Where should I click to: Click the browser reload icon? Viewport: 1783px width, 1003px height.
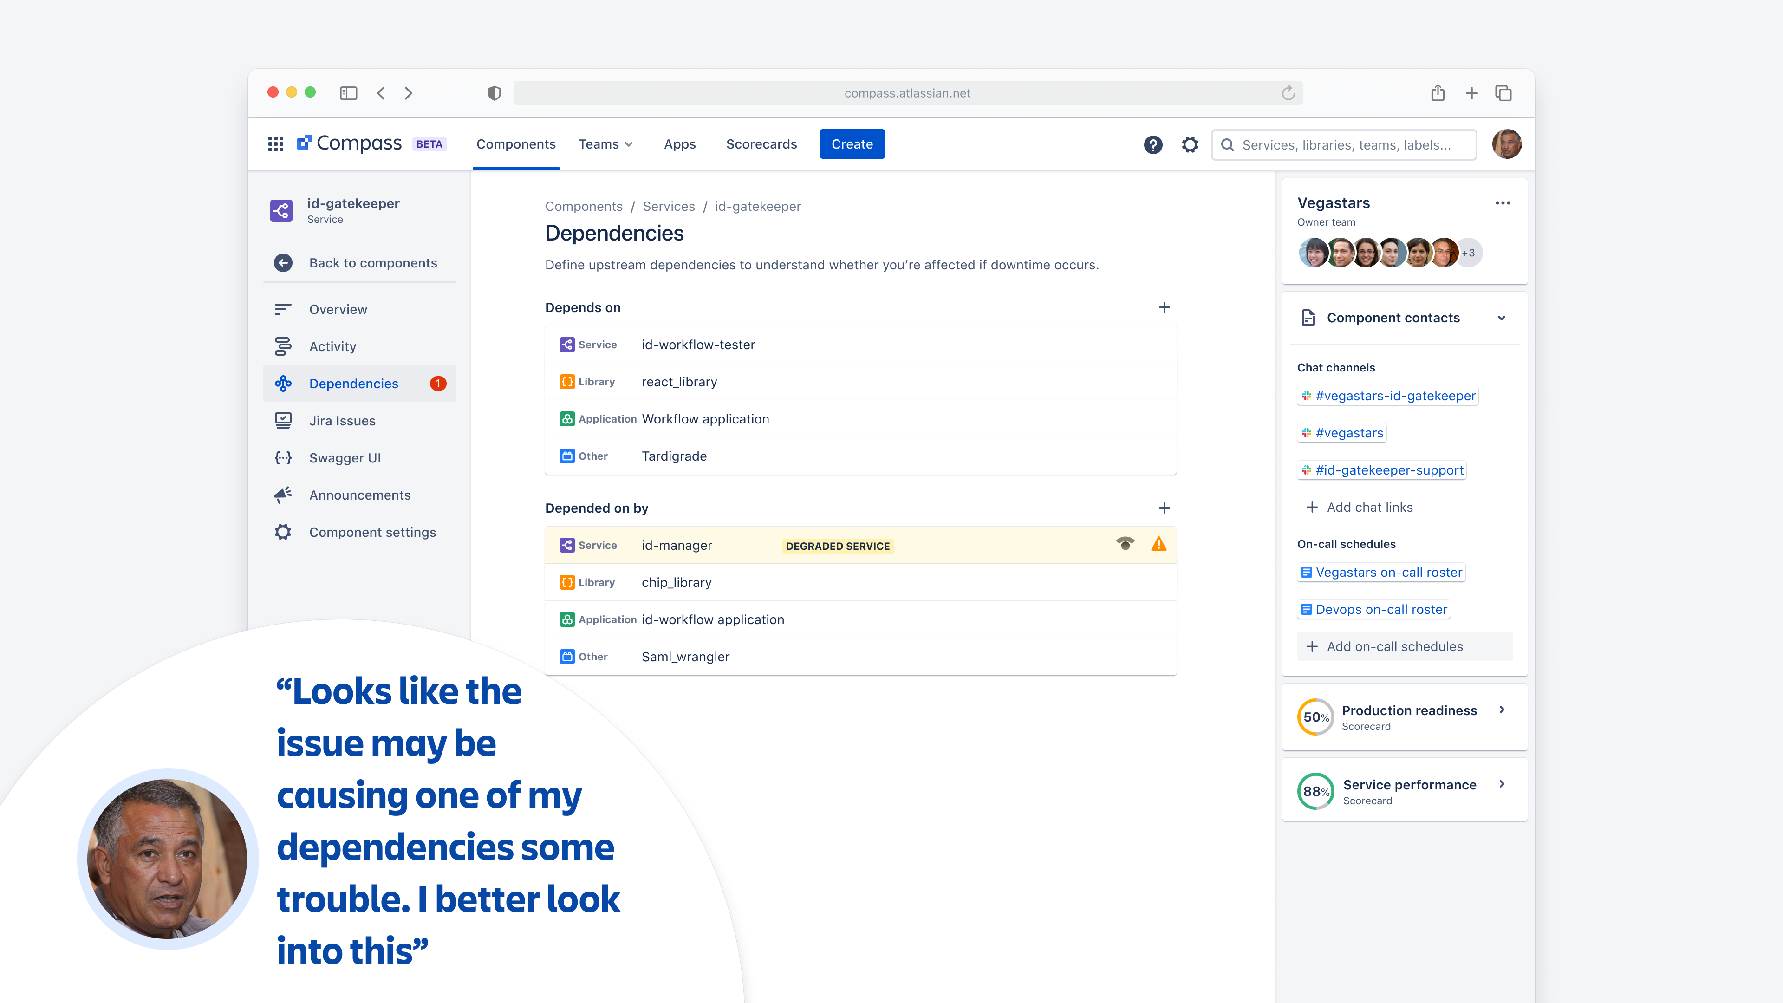[1288, 93]
